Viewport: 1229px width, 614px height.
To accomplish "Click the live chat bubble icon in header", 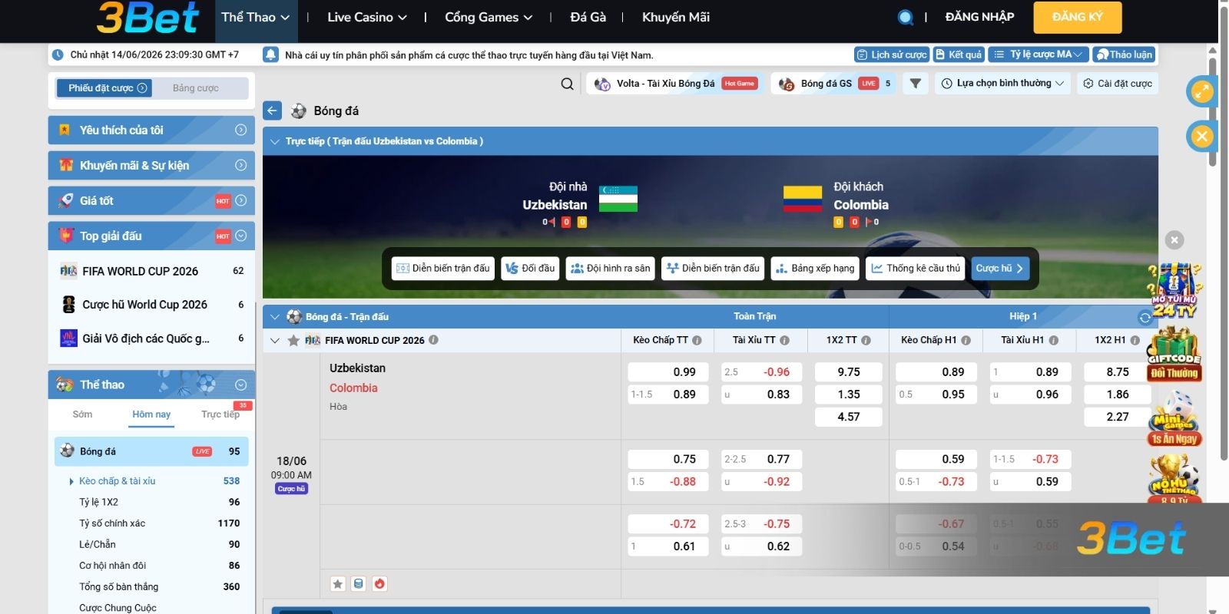I will 906,17.
